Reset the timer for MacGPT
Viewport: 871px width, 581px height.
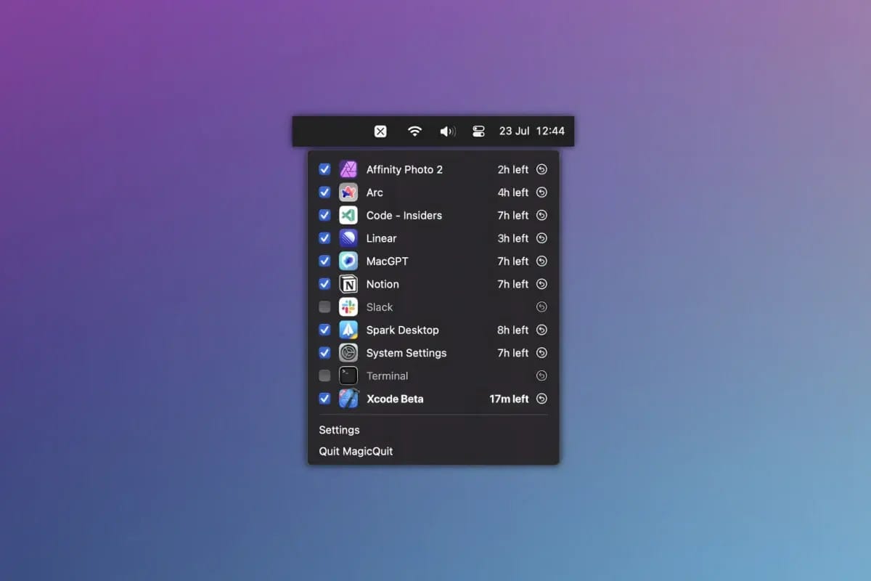tap(541, 261)
